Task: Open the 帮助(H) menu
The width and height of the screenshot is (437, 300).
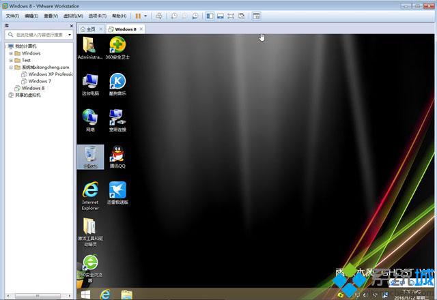Action: [119, 16]
